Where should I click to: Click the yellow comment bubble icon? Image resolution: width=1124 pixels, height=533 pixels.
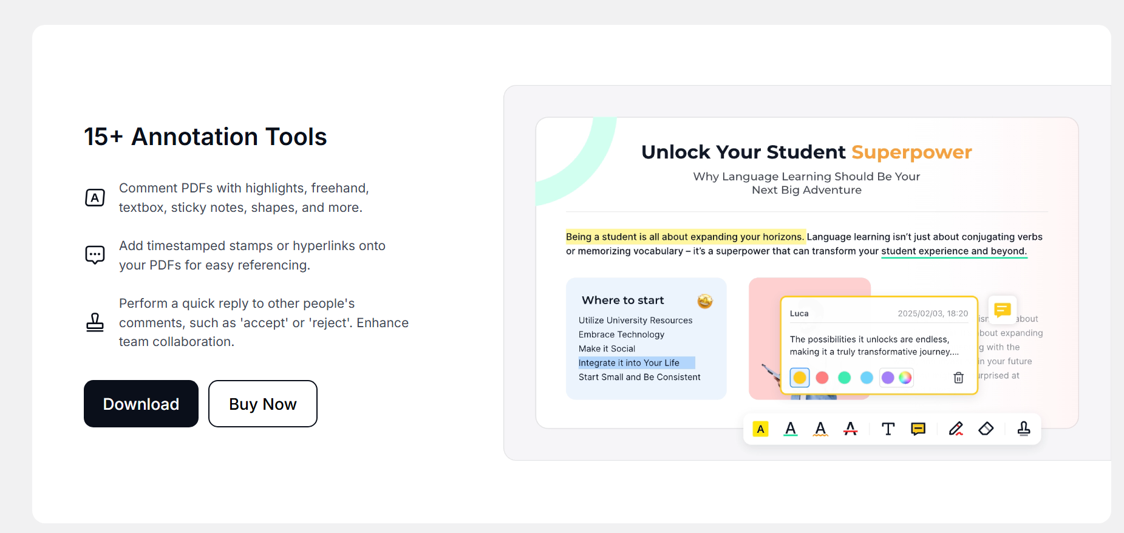pyautogui.click(x=1003, y=310)
